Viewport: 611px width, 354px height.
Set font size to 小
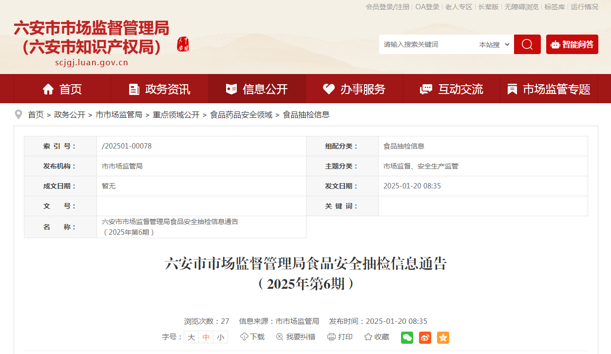[x=221, y=337]
